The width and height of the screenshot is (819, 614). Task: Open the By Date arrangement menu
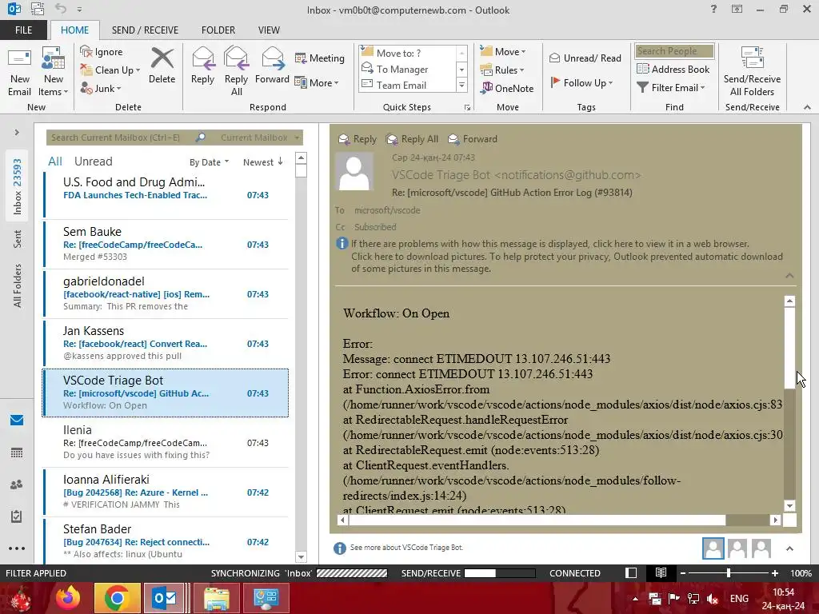pyautogui.click(x=209, y=161)
